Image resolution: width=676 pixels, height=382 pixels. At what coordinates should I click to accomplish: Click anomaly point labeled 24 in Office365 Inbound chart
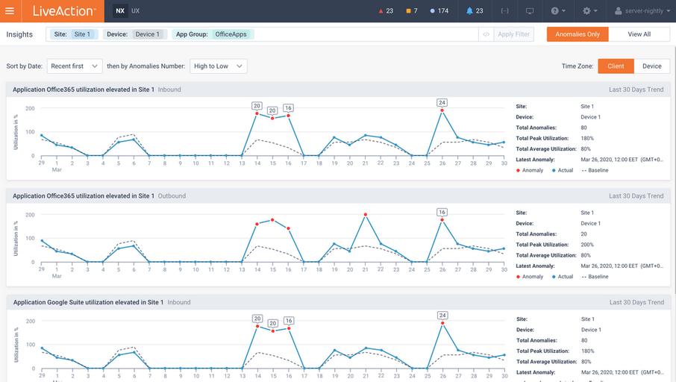coord(442,110)
